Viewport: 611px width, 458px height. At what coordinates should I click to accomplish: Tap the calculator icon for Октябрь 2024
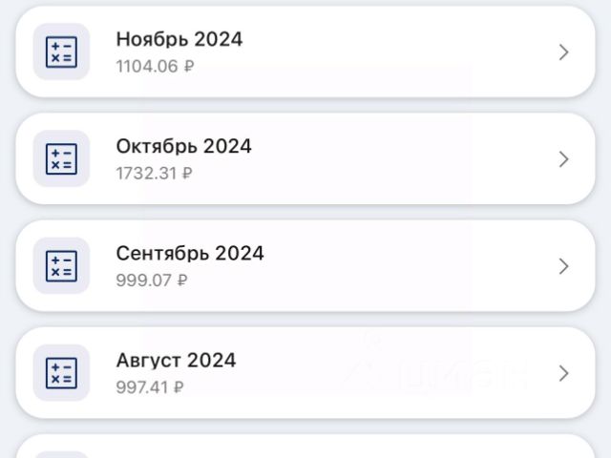[61, 159]
